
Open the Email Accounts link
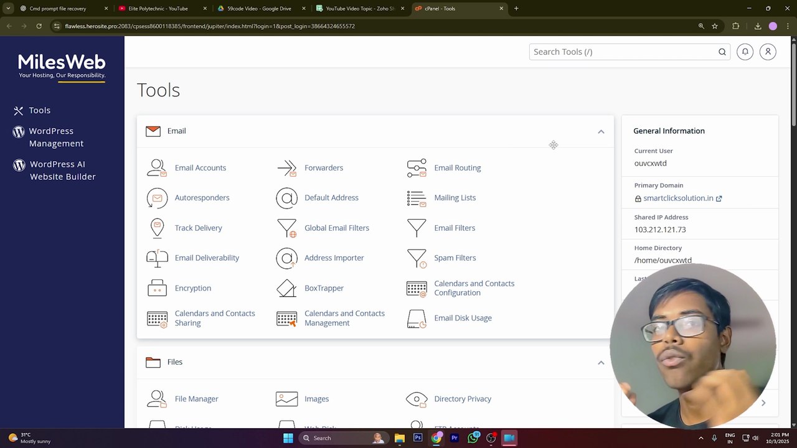tap(200, 168)
